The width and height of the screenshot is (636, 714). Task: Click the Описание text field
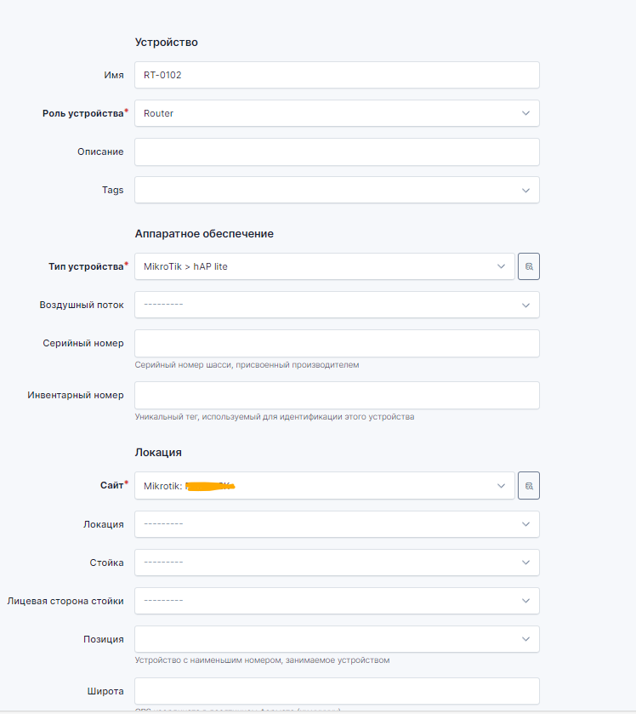click(337, 151)
